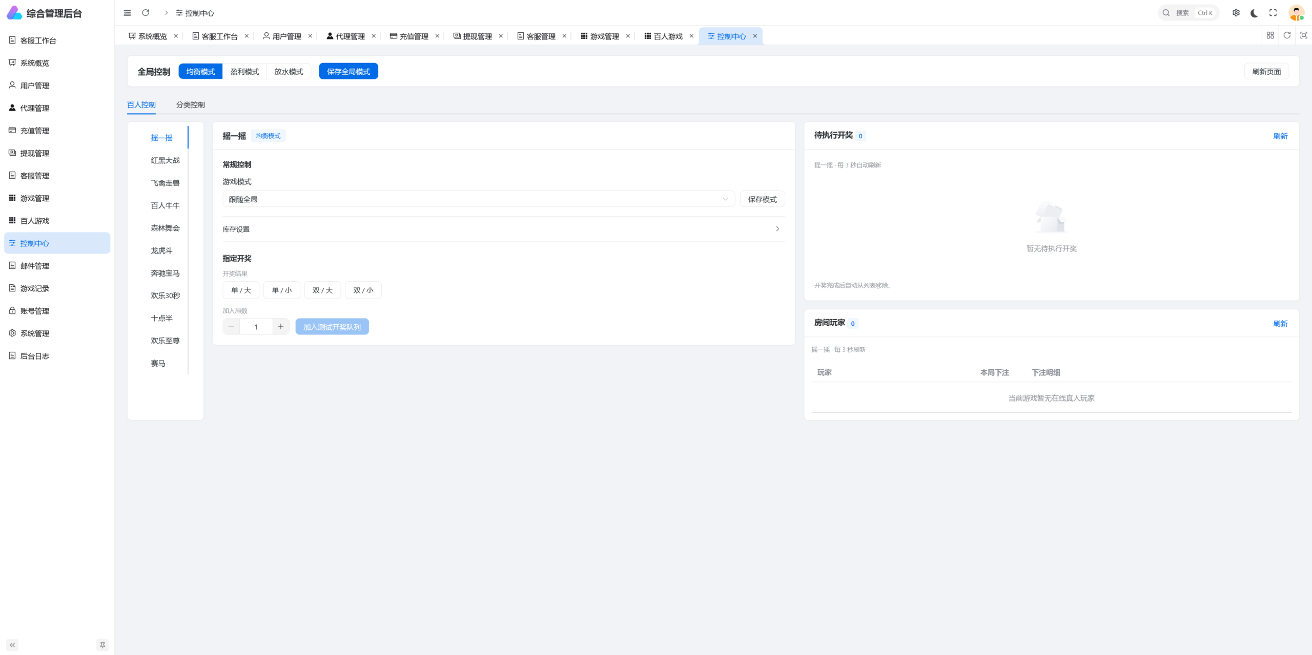The height and width of the screenshot is (655, 1312).
Task: Enter fullscreen using the expand icon
Action: [1273, 13]
